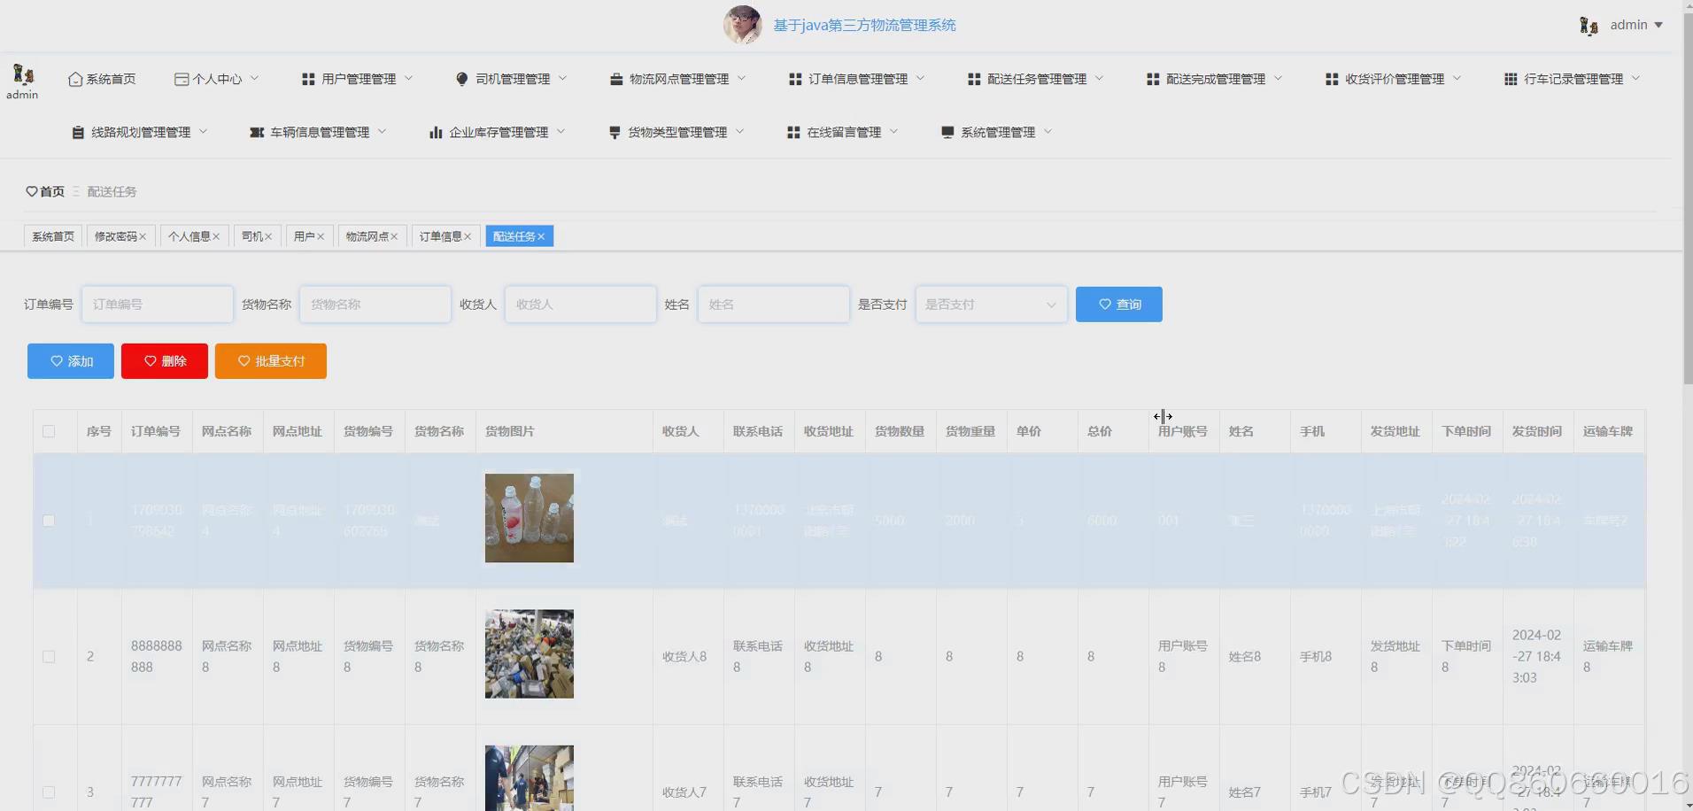Click the 企业库存管理管理 chart icon
This screenshot has height=811, width=1693.
coord(436,132)
